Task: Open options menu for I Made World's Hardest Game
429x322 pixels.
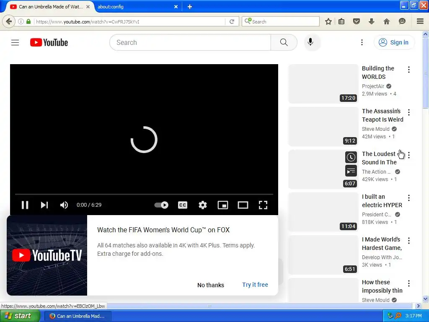Action: pos(409,240)
